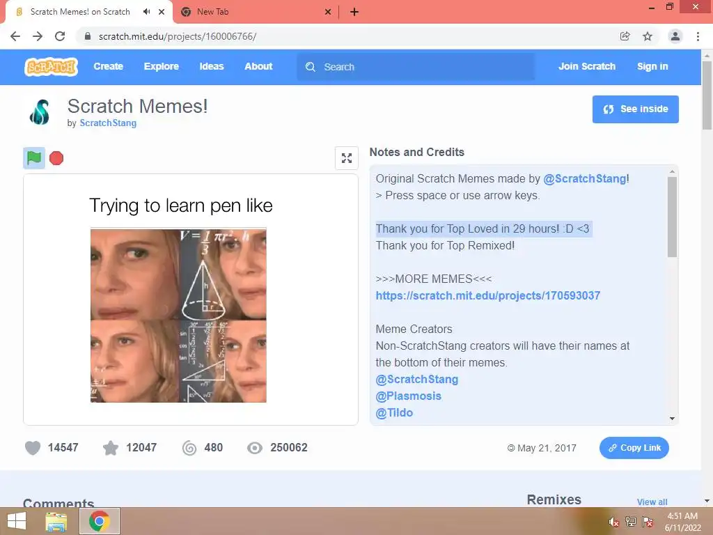
Task: Click the browser forward arrow
Action: click(38, 36)
